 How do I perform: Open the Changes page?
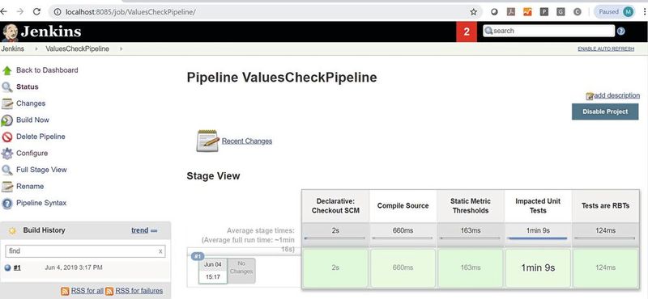31,103
